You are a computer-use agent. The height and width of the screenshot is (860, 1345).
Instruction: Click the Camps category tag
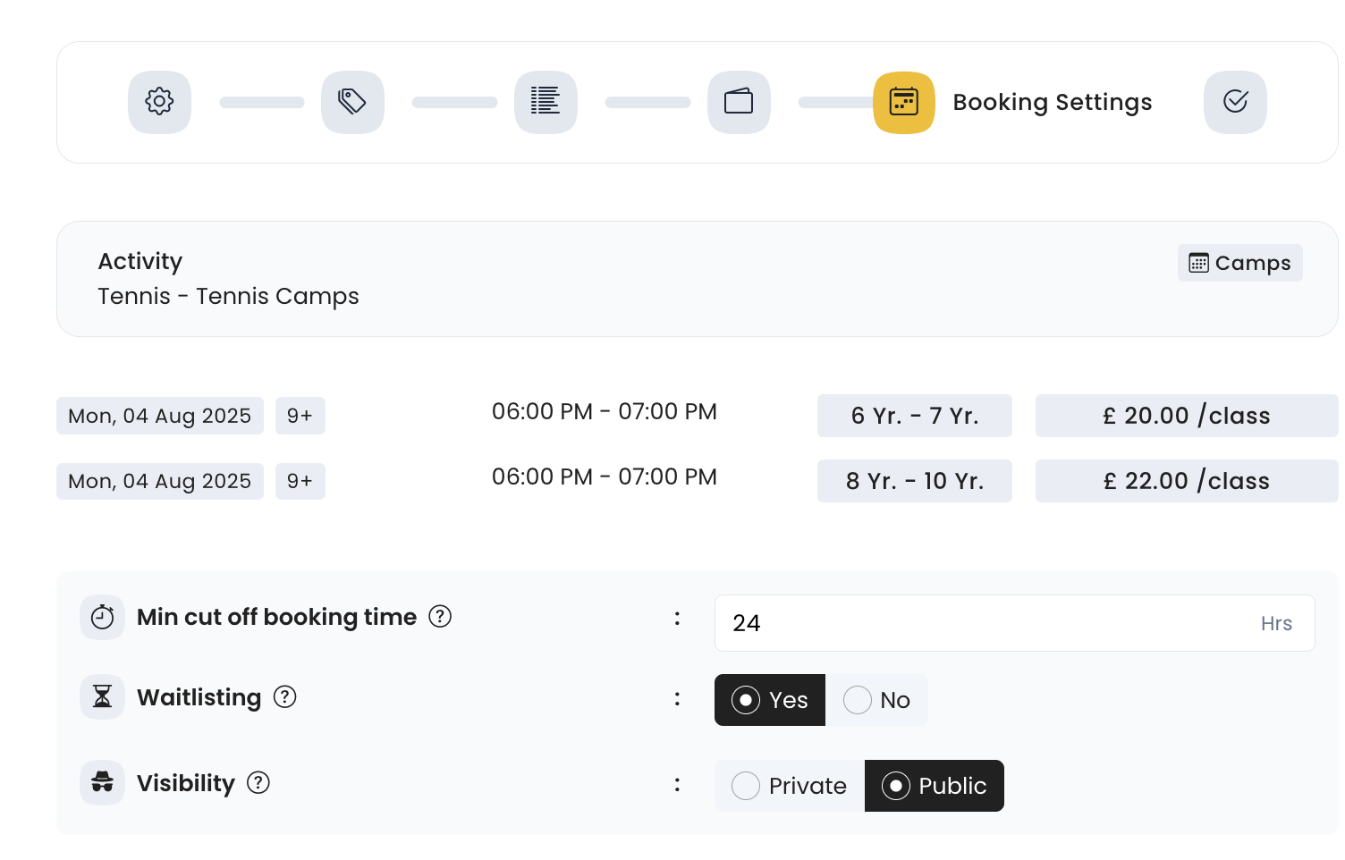(x=1239, y=263)
